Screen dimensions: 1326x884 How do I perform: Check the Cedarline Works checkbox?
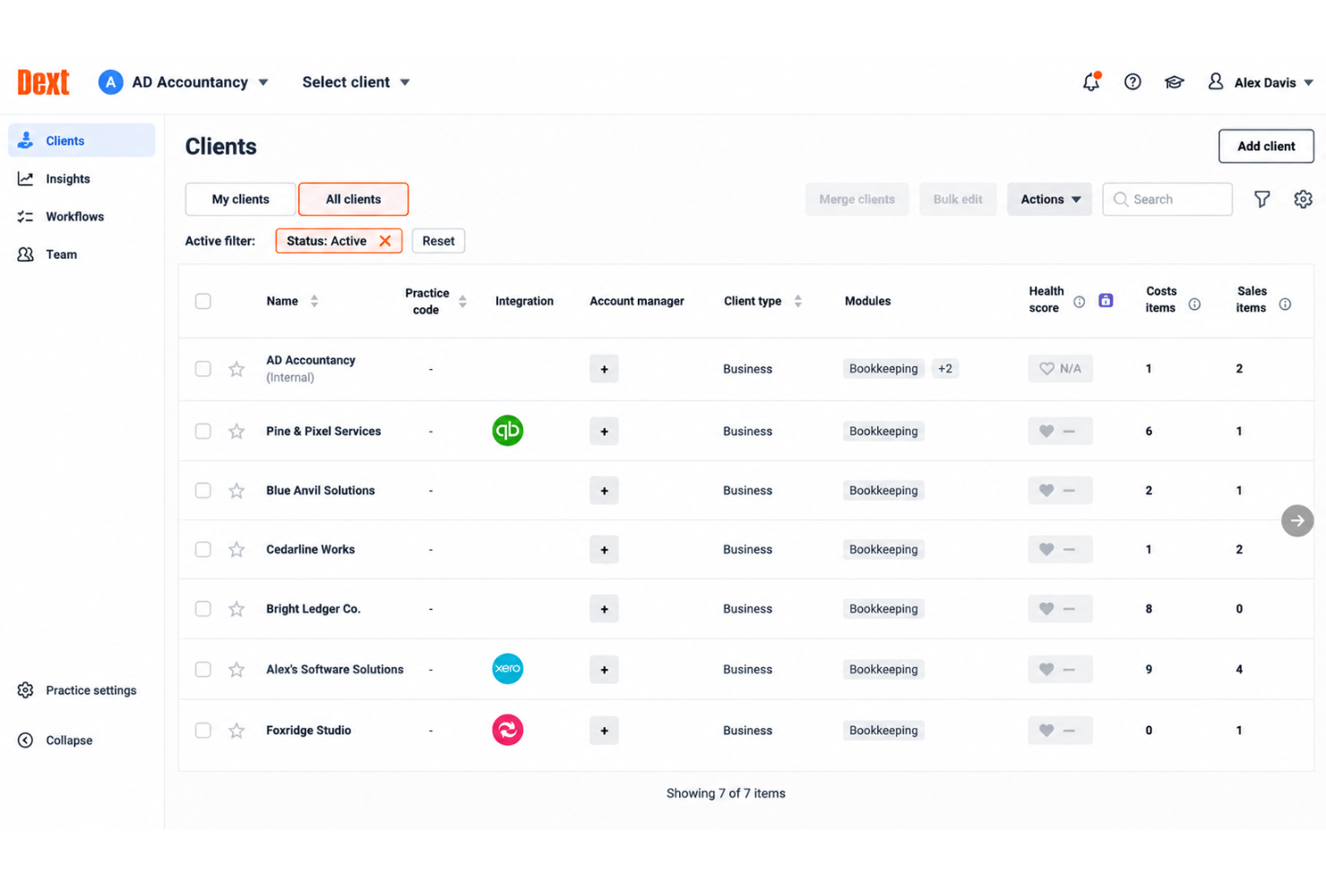click(203, 550)
